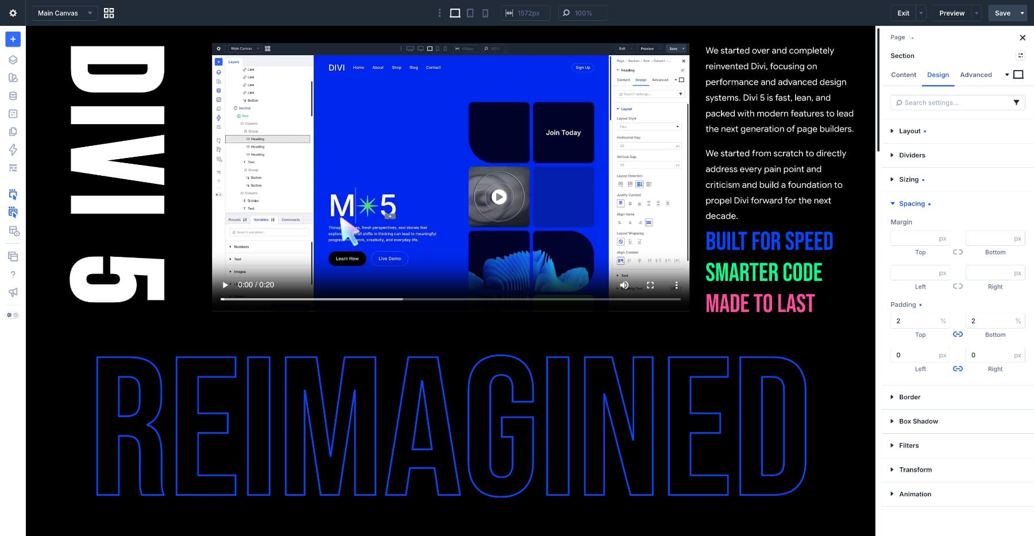Click the stacked windows icon in sidebar

(x=13, y=256)
